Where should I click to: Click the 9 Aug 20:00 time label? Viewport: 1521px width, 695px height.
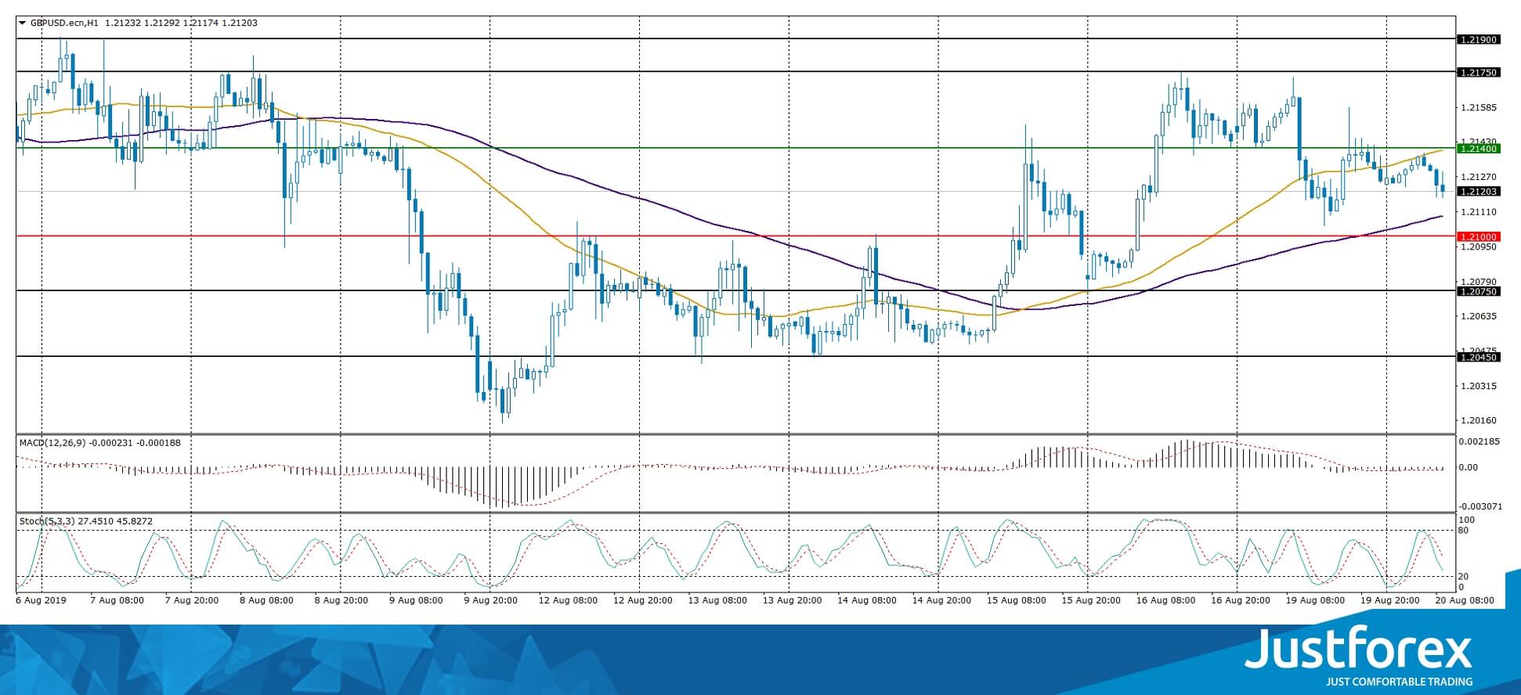[491, 600]
